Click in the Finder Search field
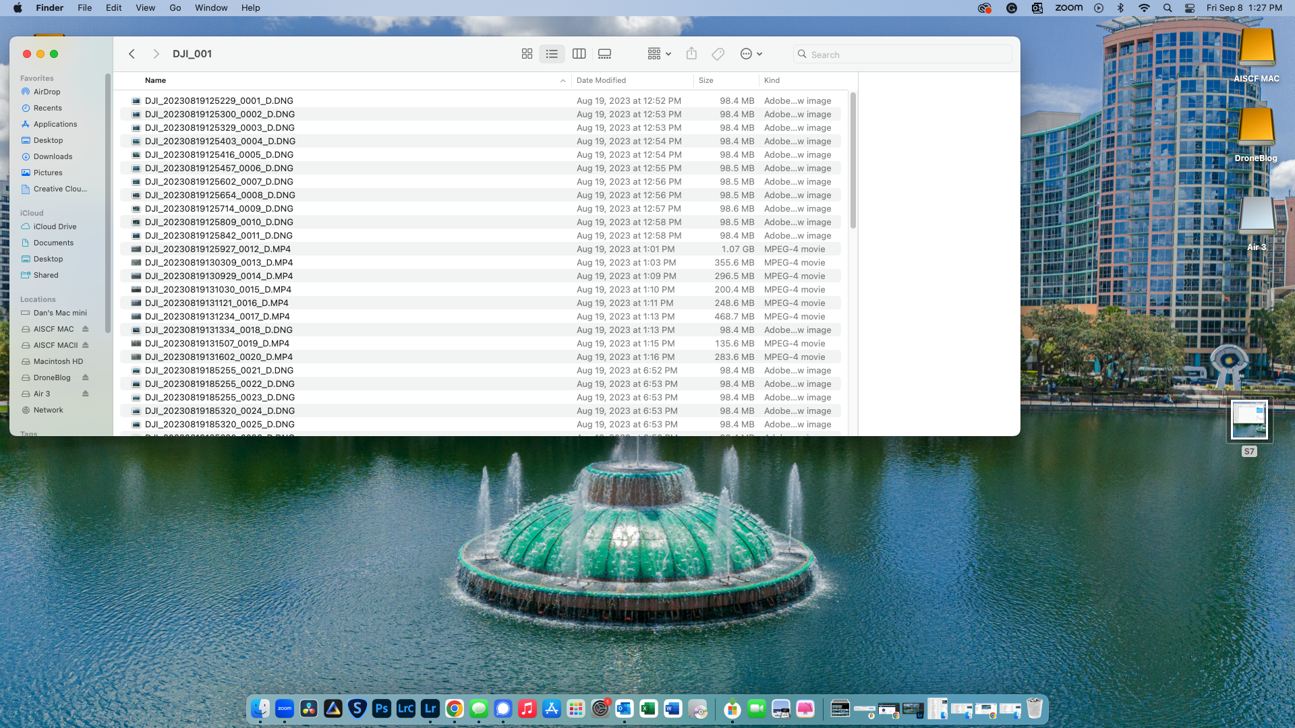This screenshot has height=728, width=1295. (x=902, y=55)
